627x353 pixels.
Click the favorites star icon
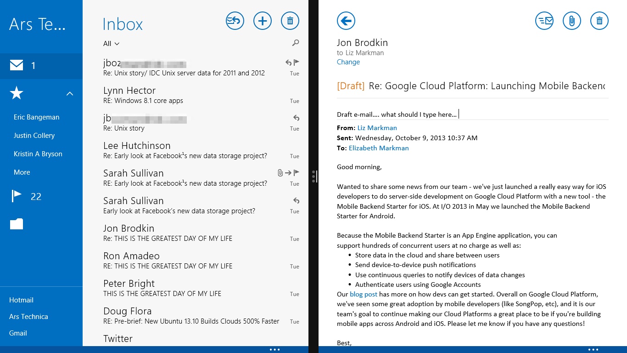click(x=17, y=93)
